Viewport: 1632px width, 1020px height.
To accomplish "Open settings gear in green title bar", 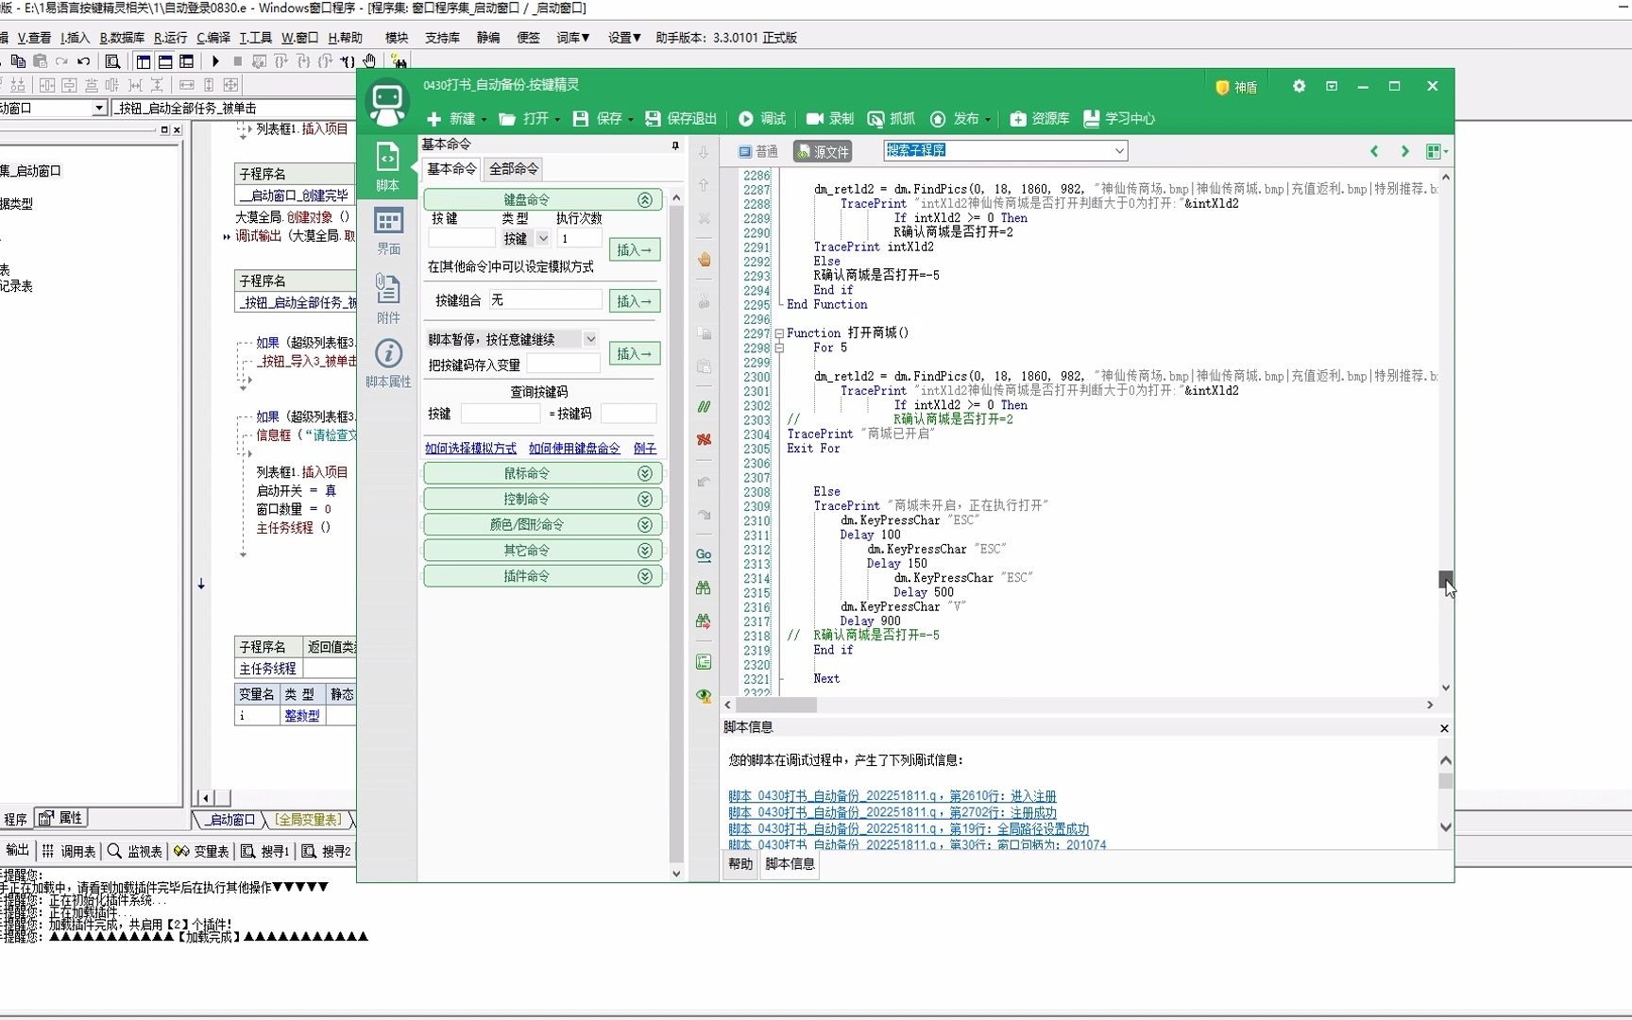I will pos(1299,86).
